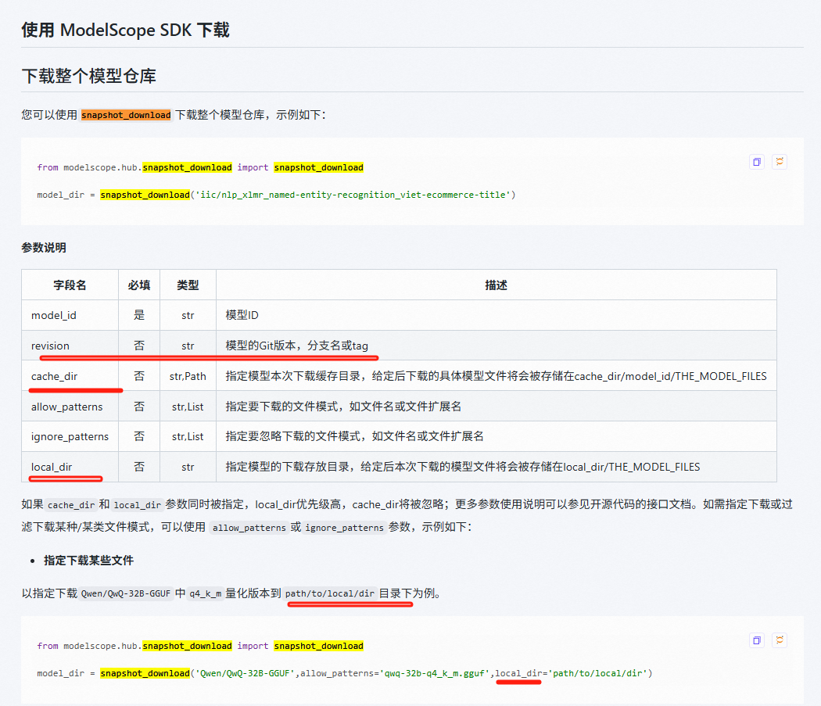
Task: Click the ModelScope logo icon on the bottom code block
Action: tap(779, 640)
